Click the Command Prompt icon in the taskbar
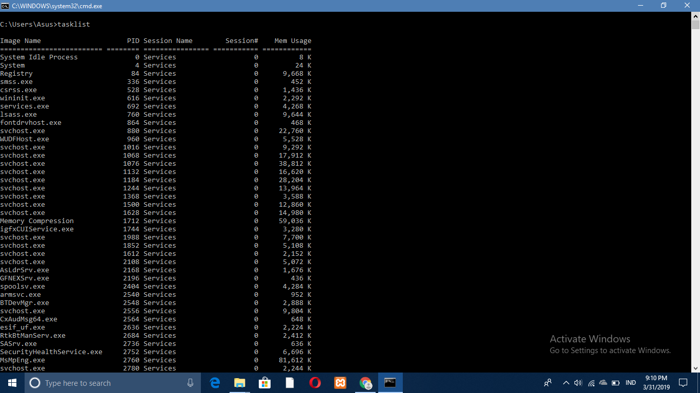Viewport: 700px width, 393px height. click(x=390, y=382)
